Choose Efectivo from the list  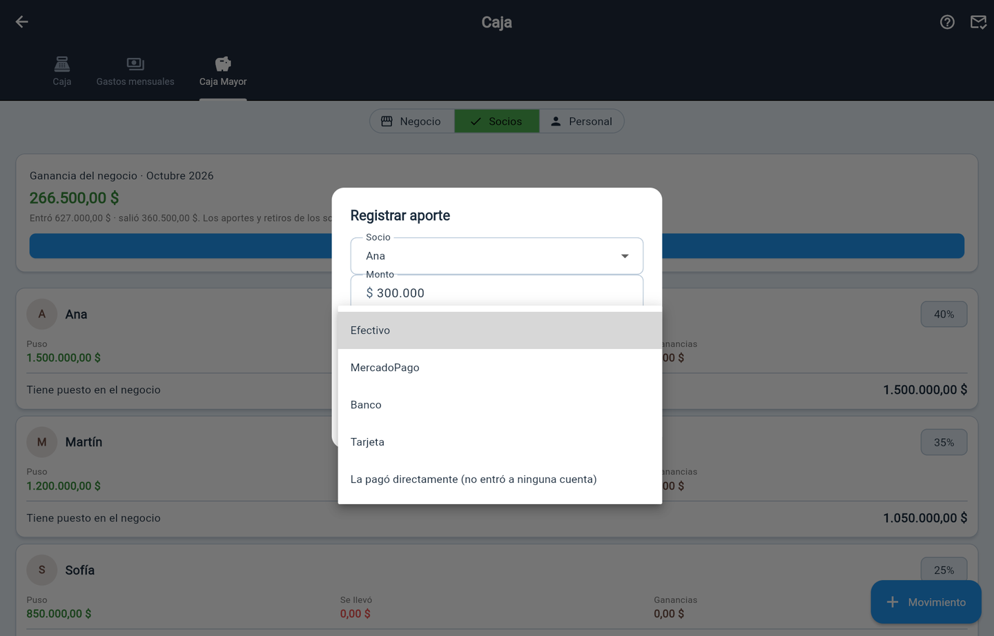500,330
